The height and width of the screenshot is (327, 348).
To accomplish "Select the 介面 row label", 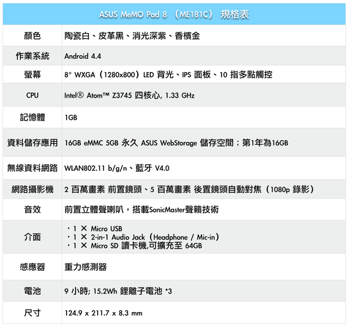I will point(32,237).
